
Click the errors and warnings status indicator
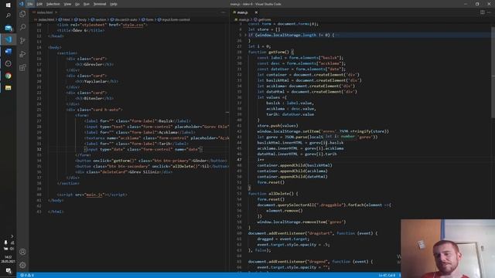pyautogui.click(x=27, y=275)
